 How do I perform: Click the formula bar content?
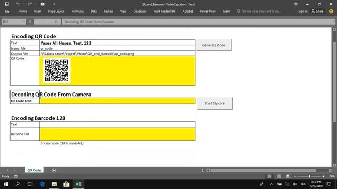[x=196, y=22]
